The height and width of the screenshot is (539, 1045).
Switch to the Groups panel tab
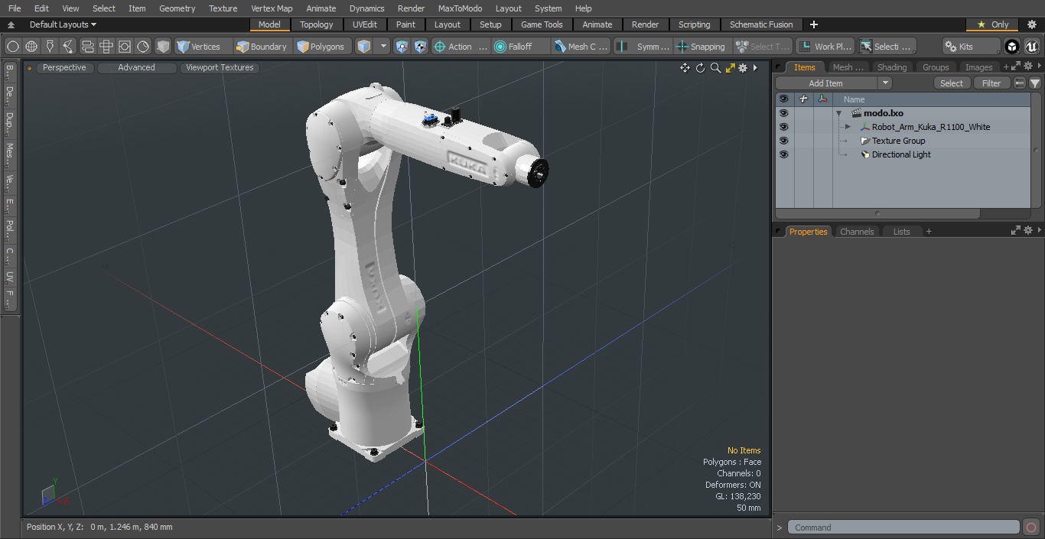pos(935,67)
